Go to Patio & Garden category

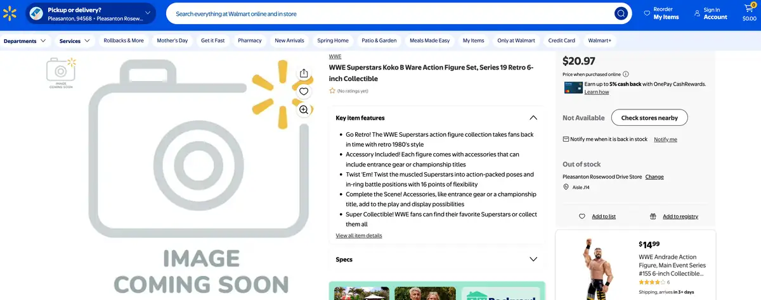[x=379, y=41]
